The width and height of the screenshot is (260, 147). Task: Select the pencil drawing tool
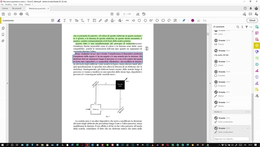[x=100, y=20]
